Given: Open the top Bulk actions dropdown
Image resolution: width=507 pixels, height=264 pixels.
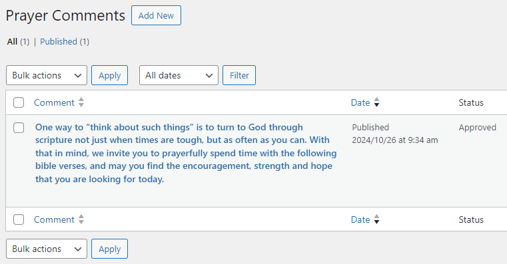Looking at the screenshot, I should (x=47, y=75).
